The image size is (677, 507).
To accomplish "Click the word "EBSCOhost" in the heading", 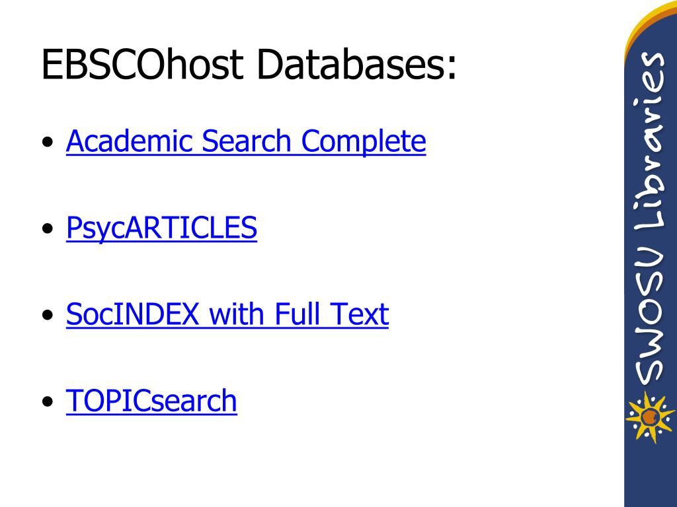I will pos(143,64).
